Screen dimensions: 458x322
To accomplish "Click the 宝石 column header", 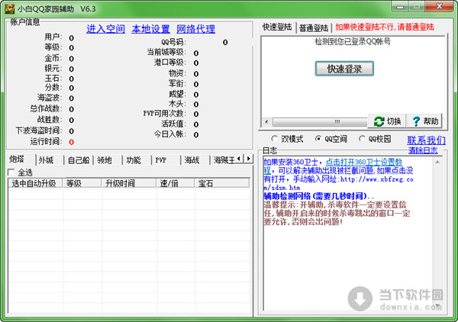I will tap(222, 183).
